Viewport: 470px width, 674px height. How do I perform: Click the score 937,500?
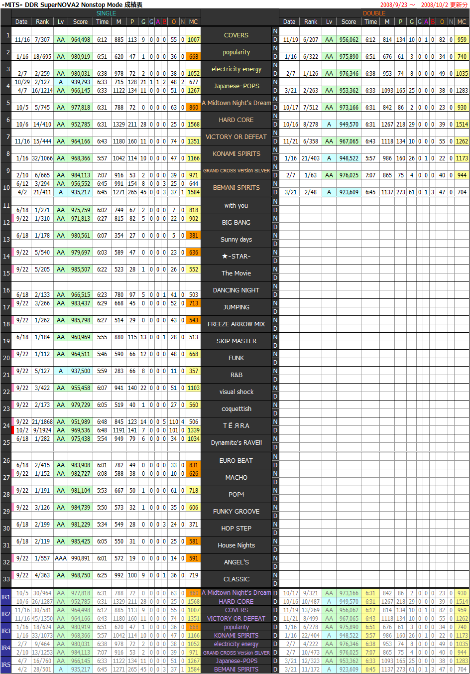tap(80, 371)
